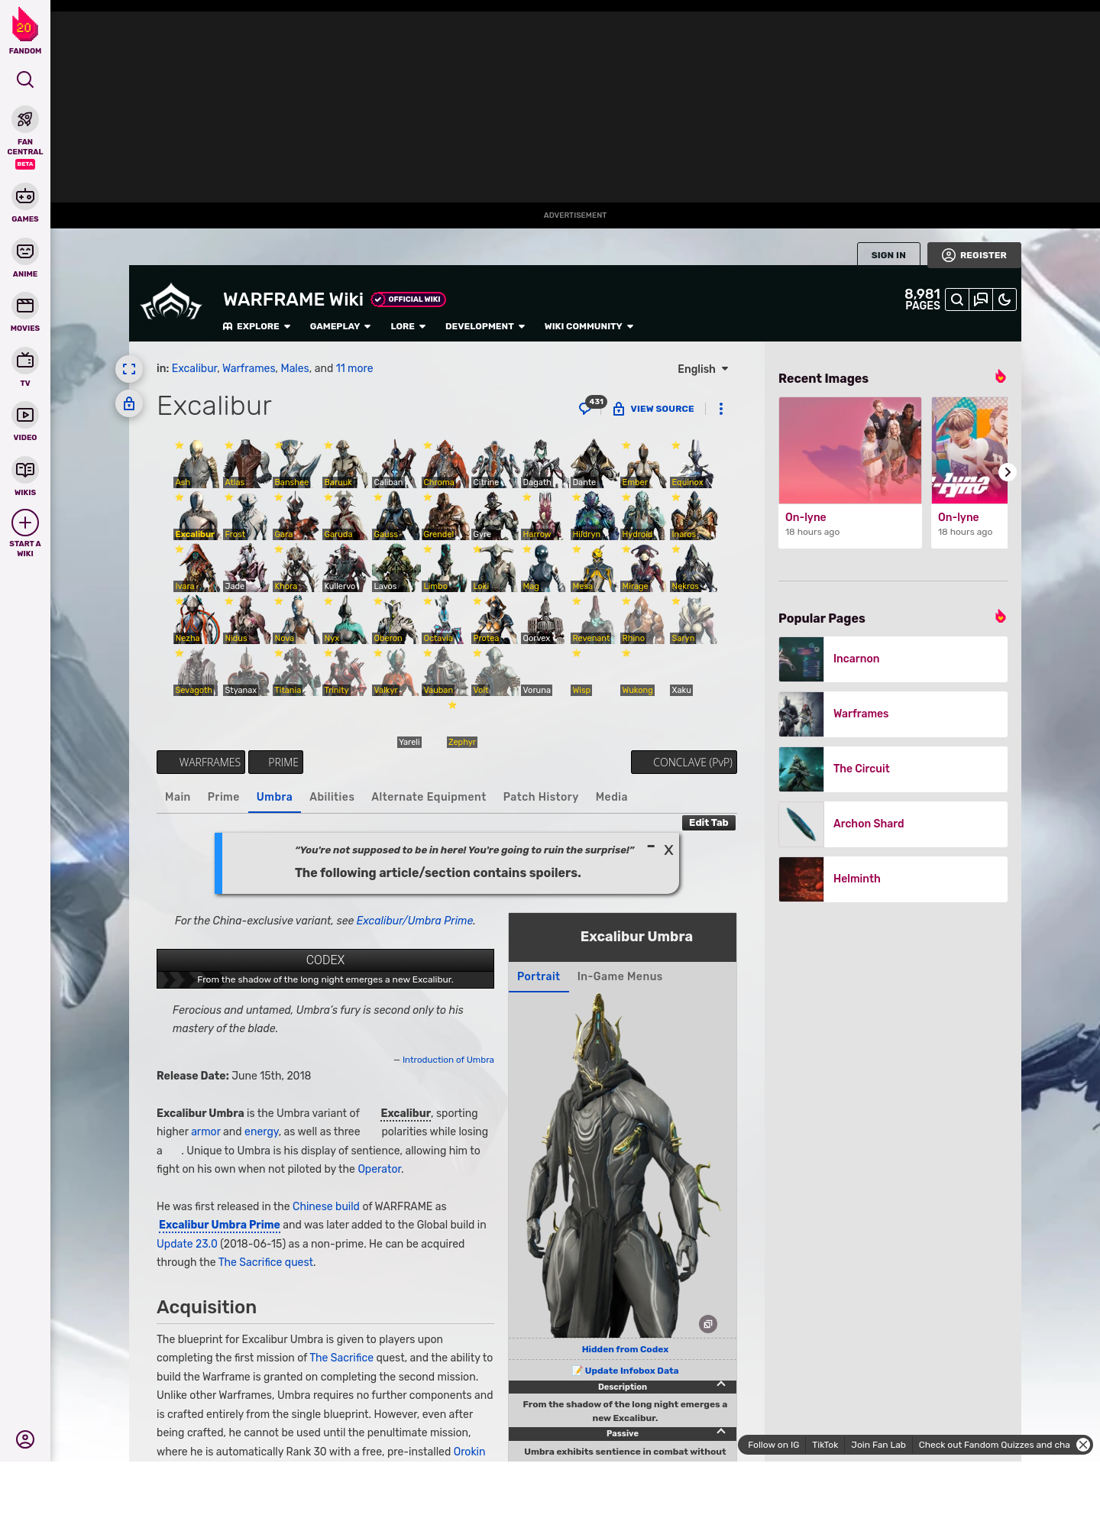This screenshot has height=1528, width=1100.
Task: Switch to the Patch History tab
Action: 541,797
